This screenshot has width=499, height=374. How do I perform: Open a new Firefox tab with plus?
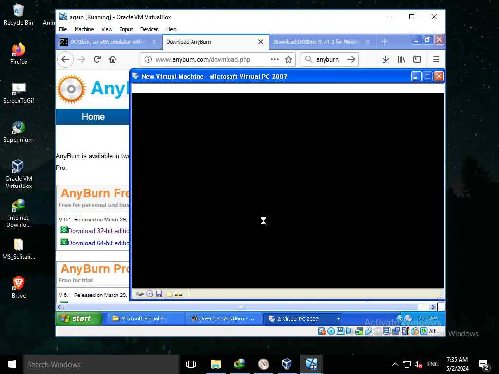[x=384, y=42]
